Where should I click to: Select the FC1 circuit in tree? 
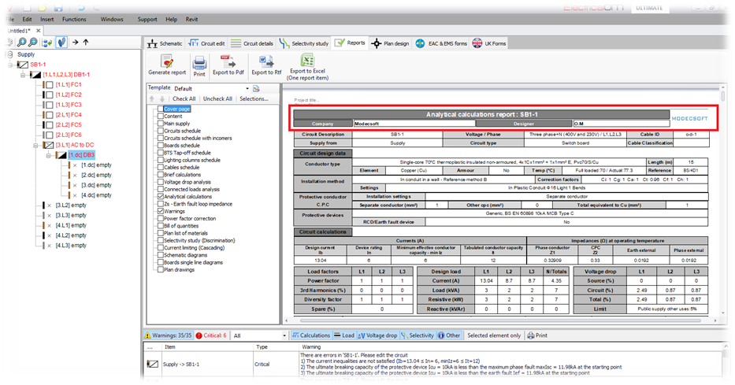[x=69, y=85]
